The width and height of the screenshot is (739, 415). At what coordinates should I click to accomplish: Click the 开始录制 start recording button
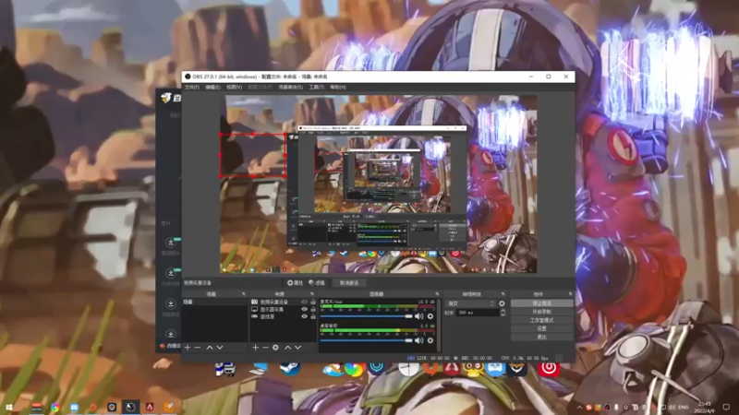pos(542,312)
